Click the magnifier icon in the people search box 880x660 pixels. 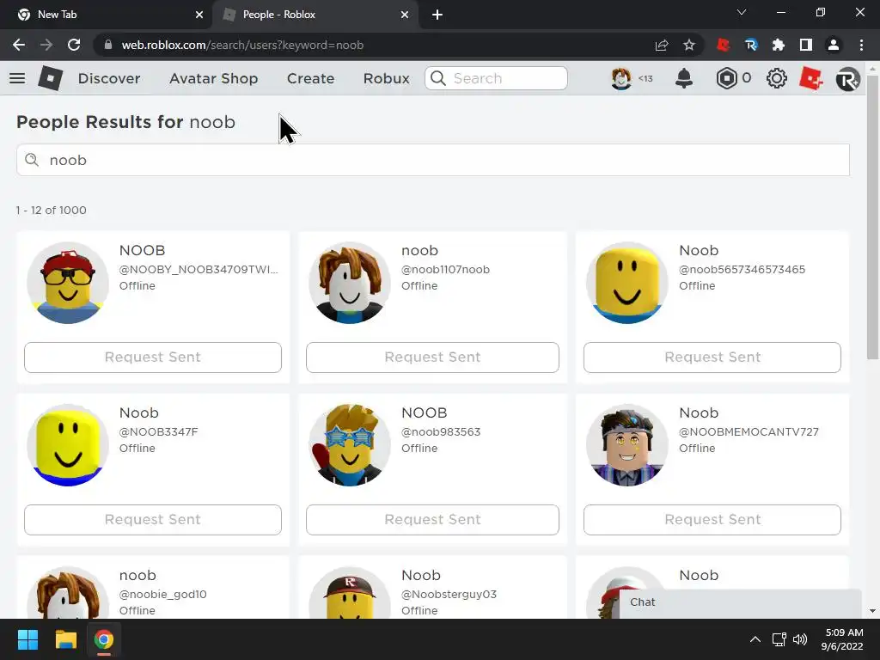coord(32,160)
